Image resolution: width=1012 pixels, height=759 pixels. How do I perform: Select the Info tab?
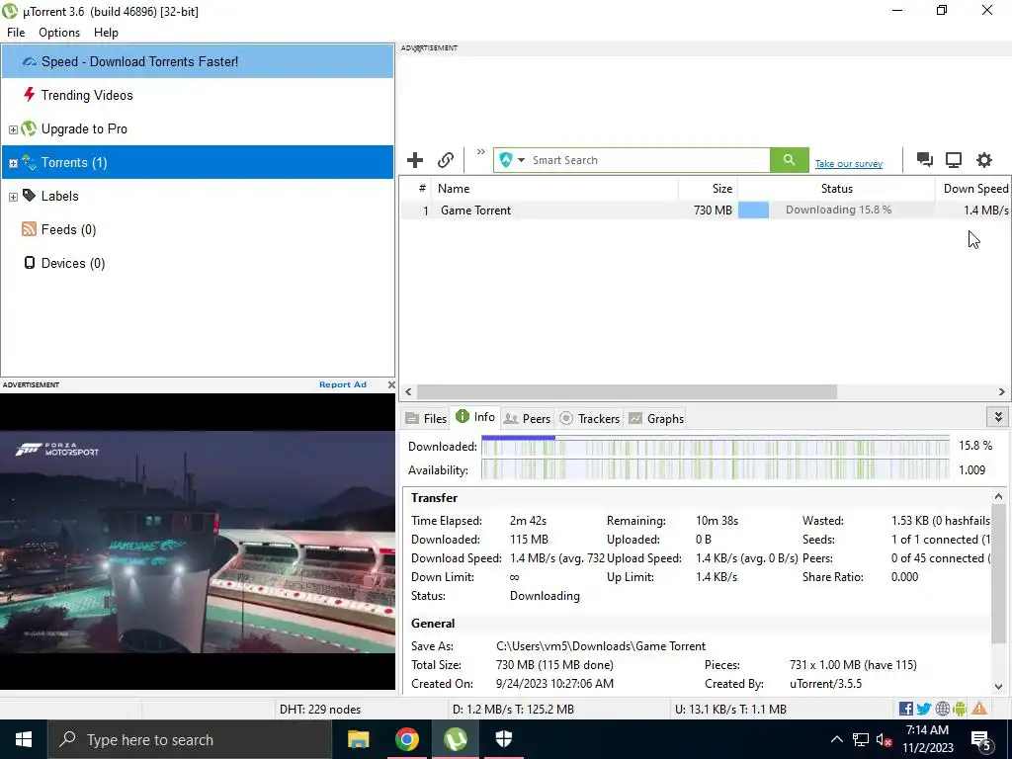click(475, 417)
